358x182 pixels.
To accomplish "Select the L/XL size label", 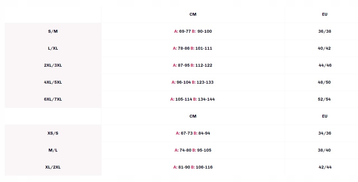I will [x=53, y=48].
